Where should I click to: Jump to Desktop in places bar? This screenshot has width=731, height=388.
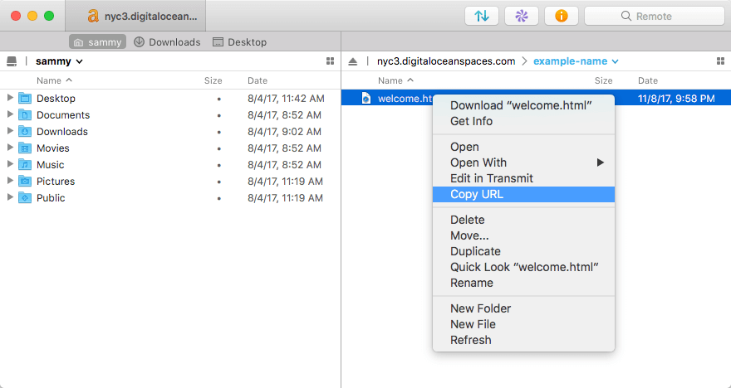point(239,42)
